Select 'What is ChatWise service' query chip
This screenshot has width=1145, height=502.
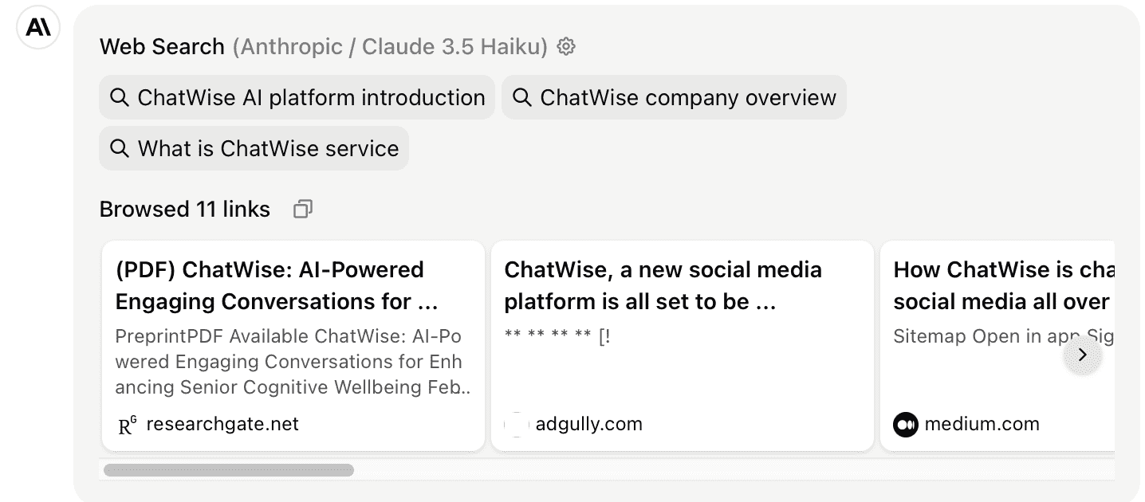[254, 149]
